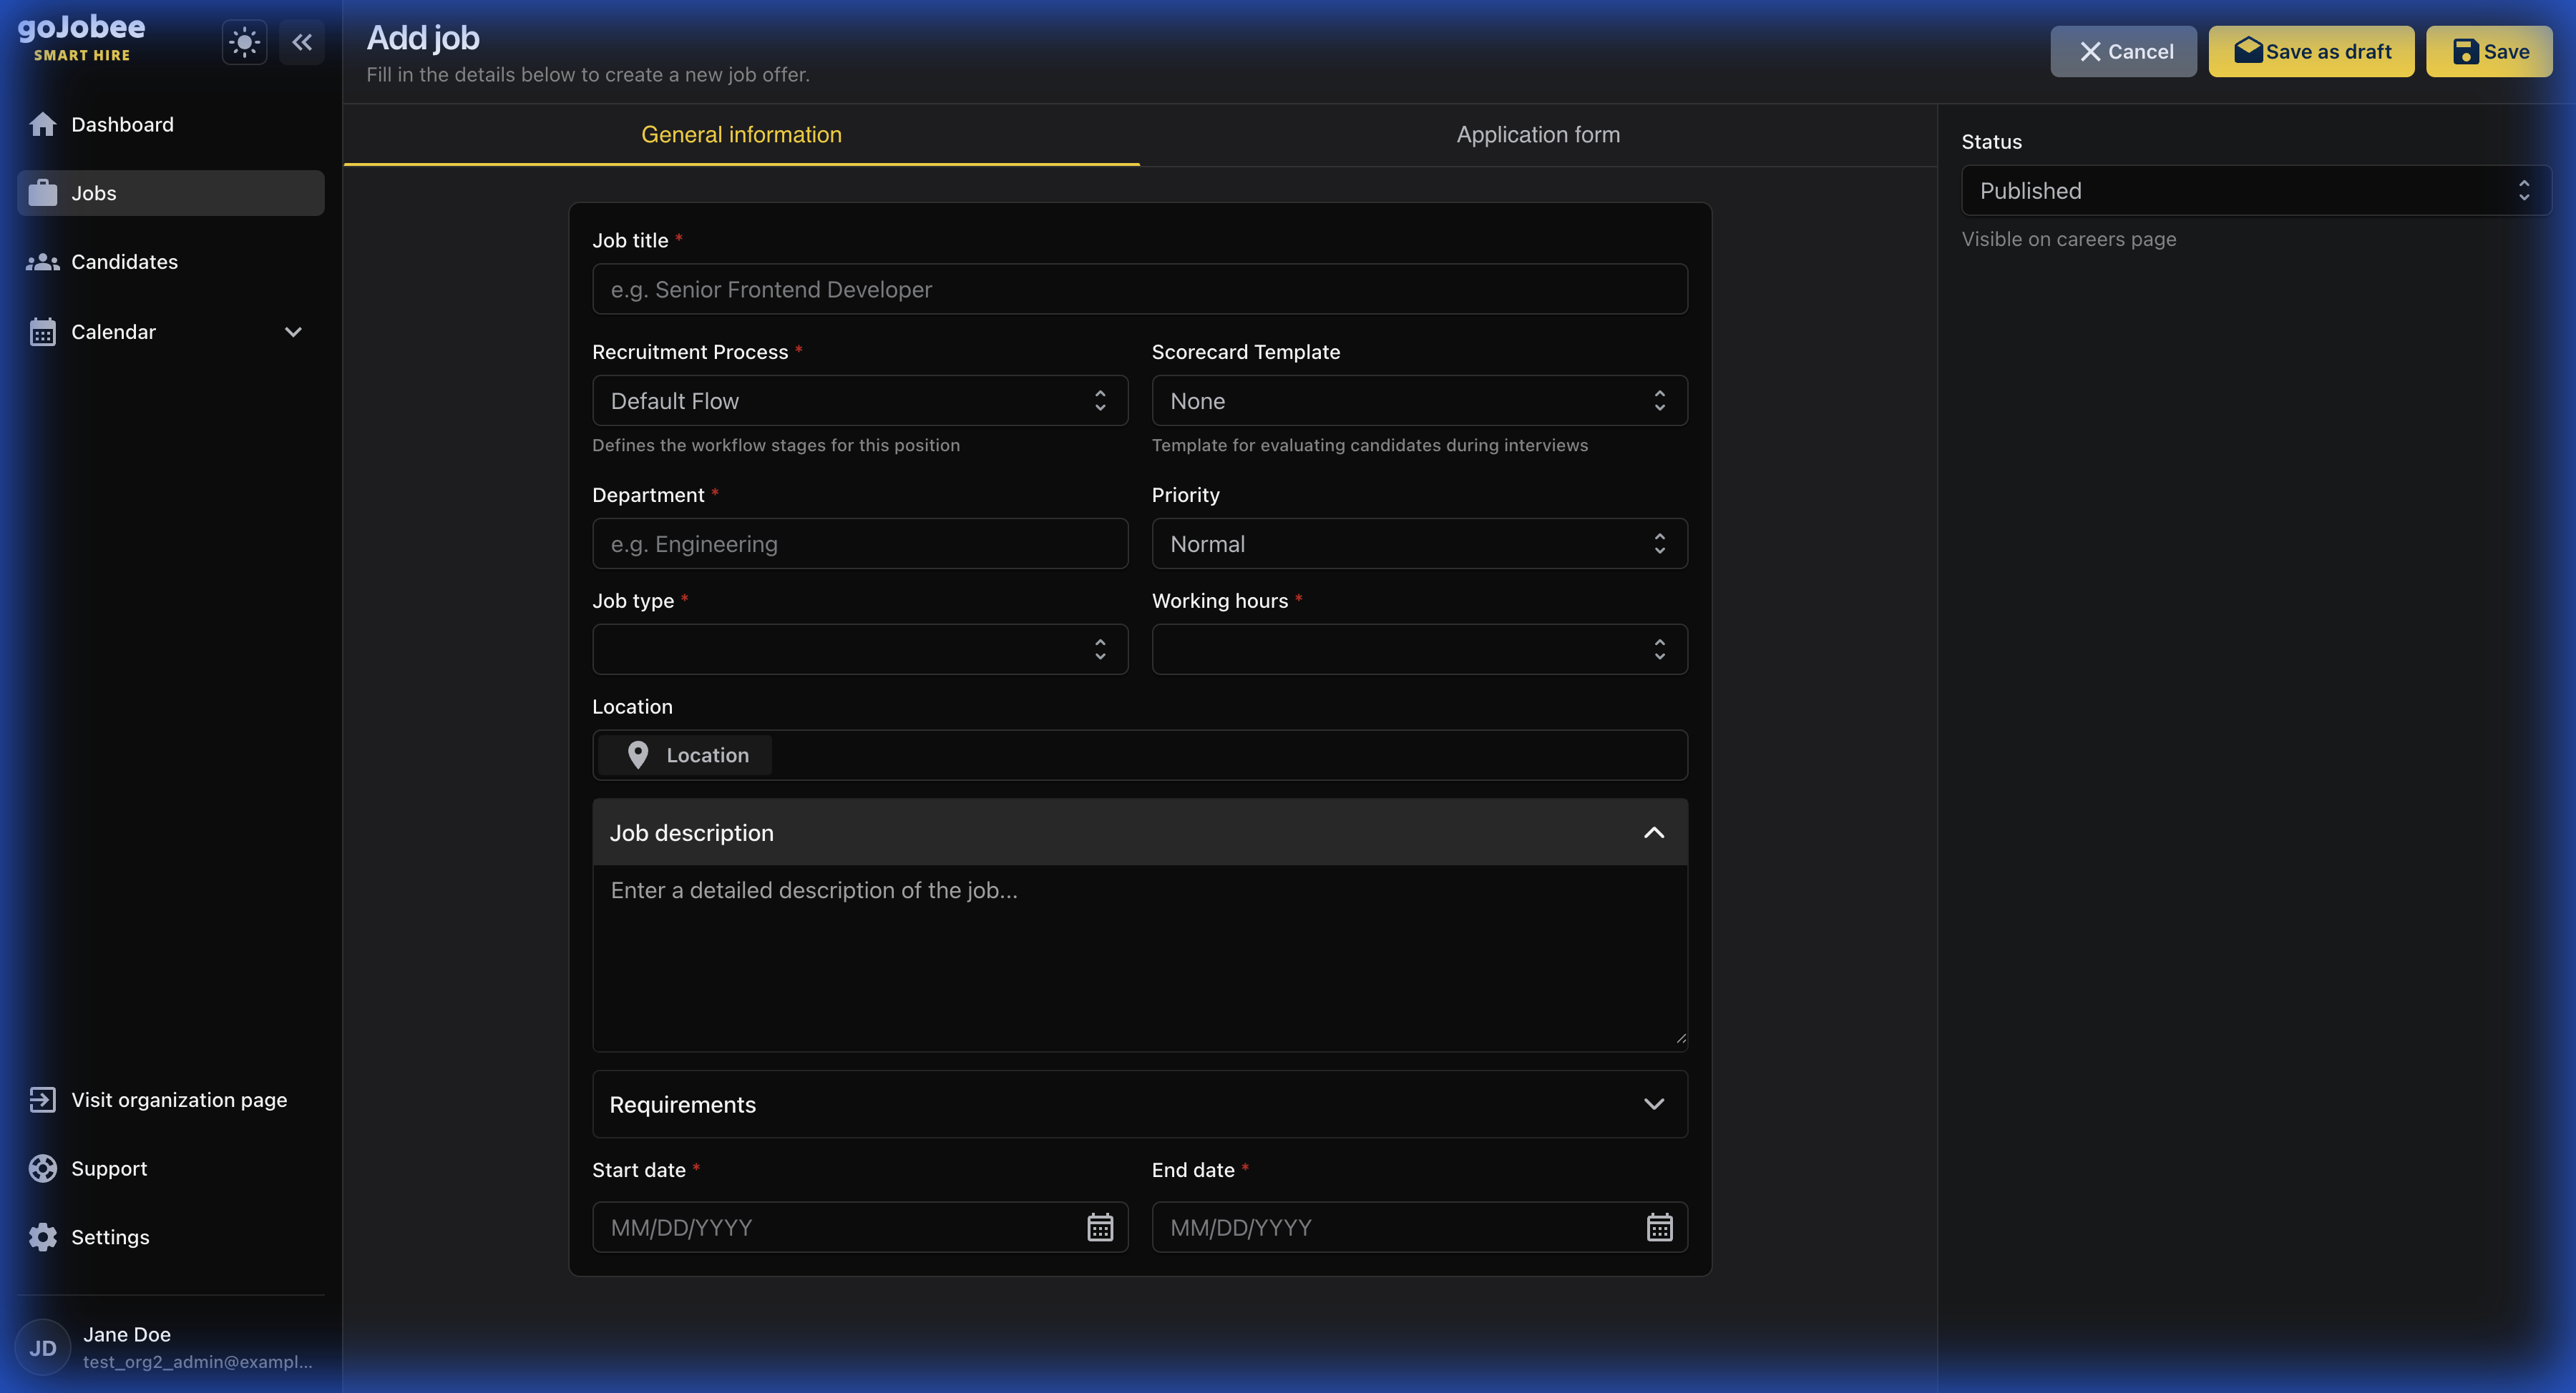Screen dimensions: 2576x1393
Task: Expand the Requirements section
Action: (x=1654, y=1104)
